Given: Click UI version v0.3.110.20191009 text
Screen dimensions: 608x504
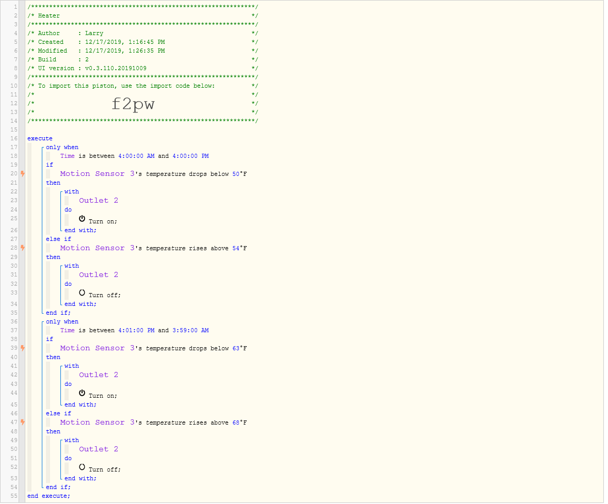Looking at the screenshot, I should pyautogui.click(x=92, y=68).
